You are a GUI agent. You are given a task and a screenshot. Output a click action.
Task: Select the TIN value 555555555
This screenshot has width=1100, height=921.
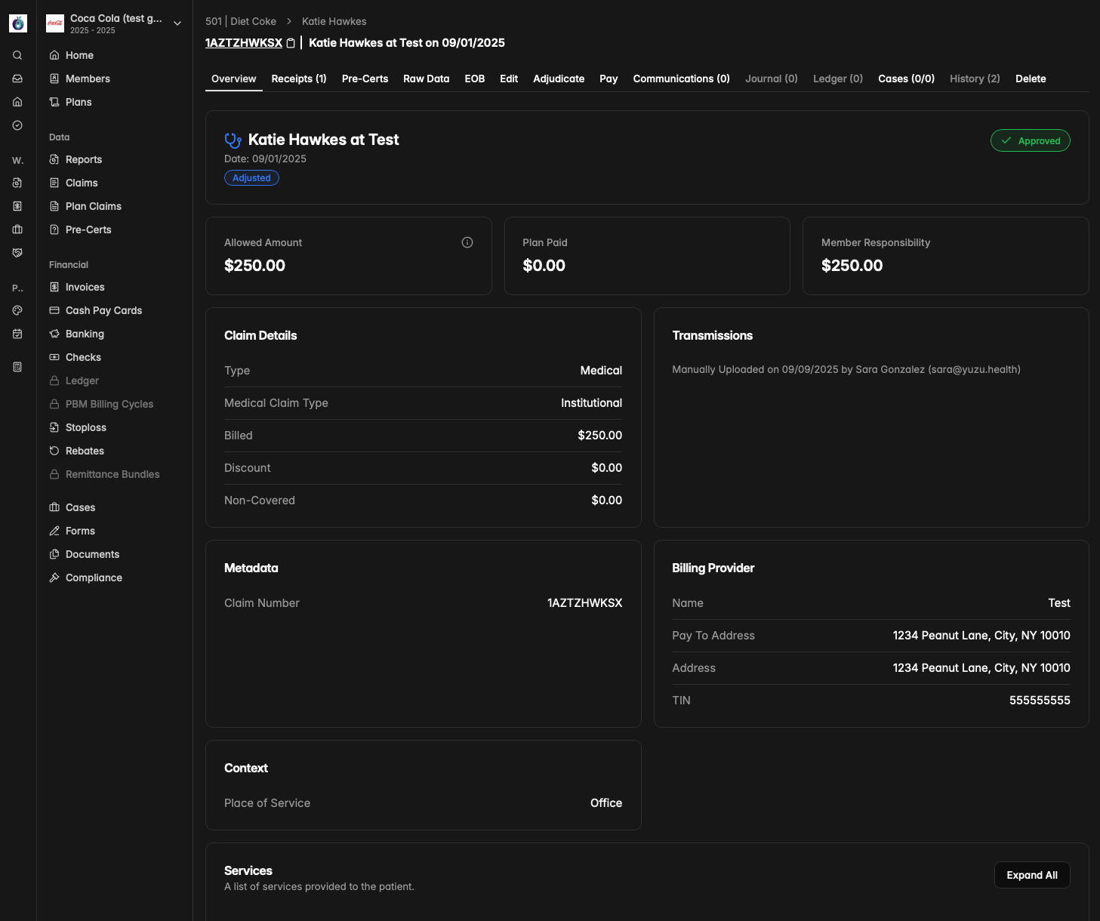(x=1040, y=701)
